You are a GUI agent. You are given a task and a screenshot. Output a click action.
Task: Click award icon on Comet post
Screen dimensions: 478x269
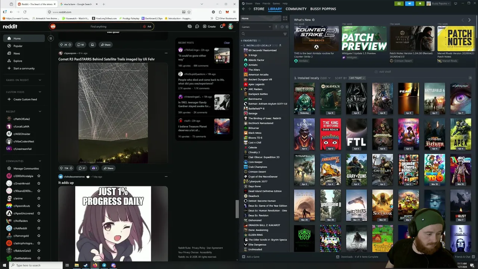pyautogui.click(x=94, y=168)
